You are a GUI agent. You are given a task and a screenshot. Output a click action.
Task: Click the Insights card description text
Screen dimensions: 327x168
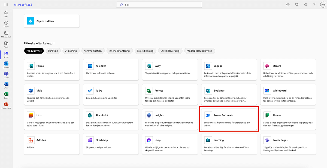pyautogui.click(x=168, y=124)
